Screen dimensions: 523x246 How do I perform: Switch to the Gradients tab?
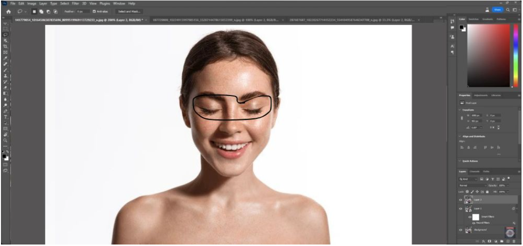(x=487, y=19)
